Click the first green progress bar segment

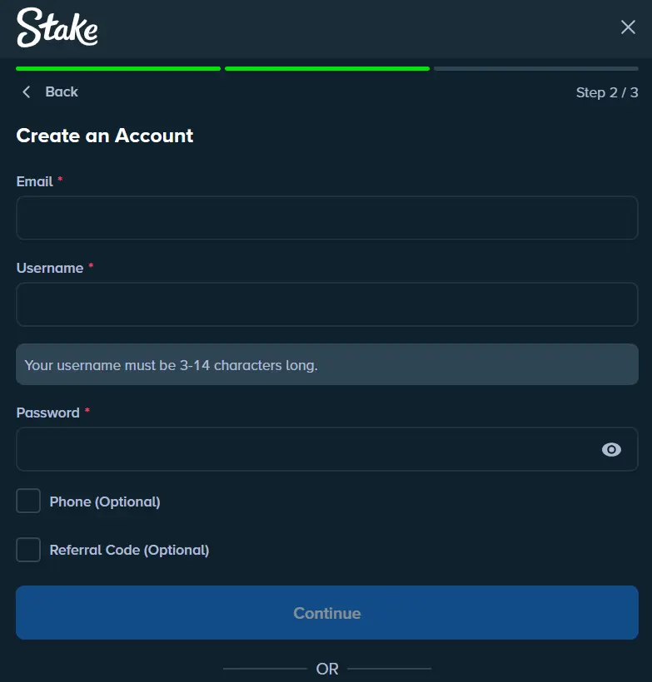click(x=117, y=68)
